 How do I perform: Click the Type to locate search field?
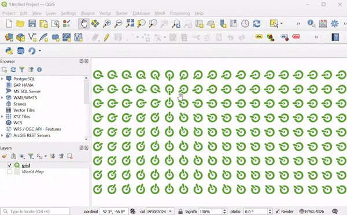coord(35,212)
